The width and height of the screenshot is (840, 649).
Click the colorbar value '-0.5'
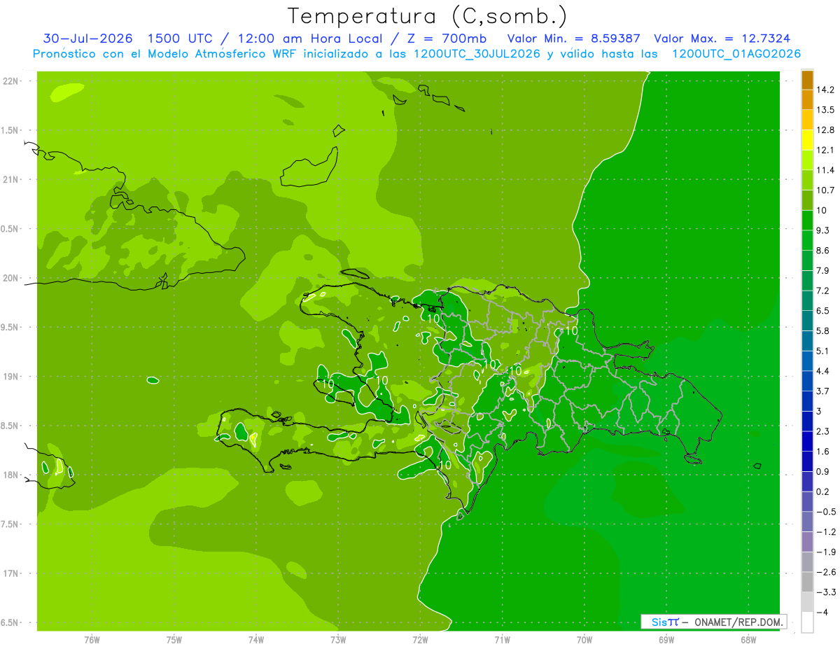tap(826, 512)
